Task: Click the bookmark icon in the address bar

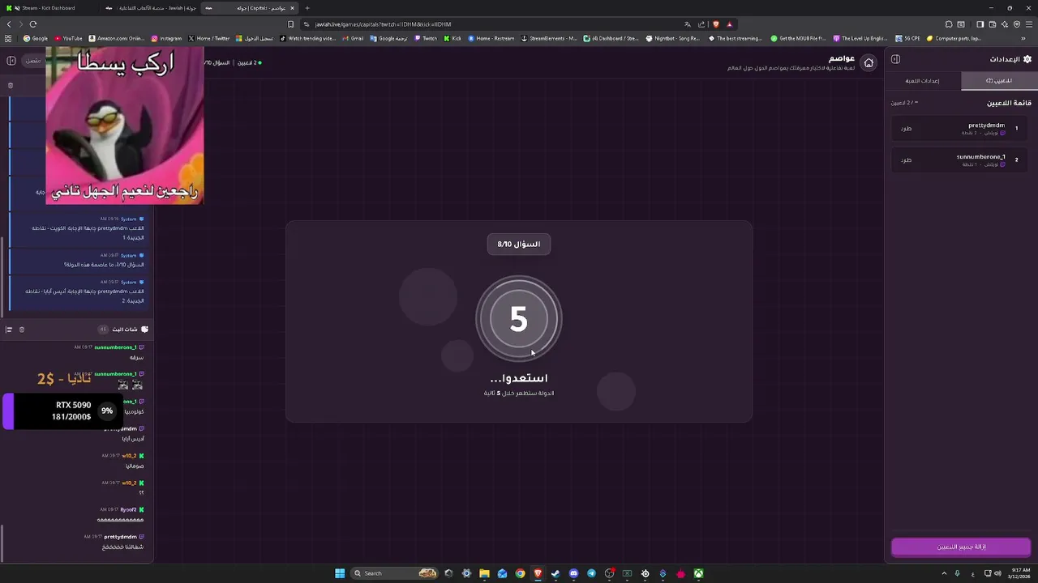Action: click(291, 24)
